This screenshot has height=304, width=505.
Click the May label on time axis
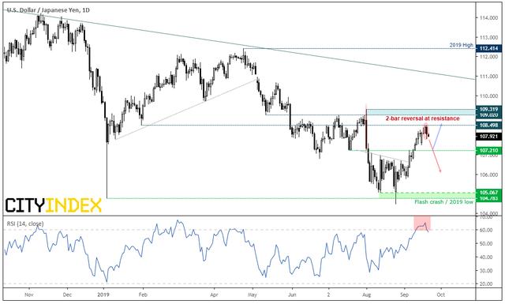[252, 295]
